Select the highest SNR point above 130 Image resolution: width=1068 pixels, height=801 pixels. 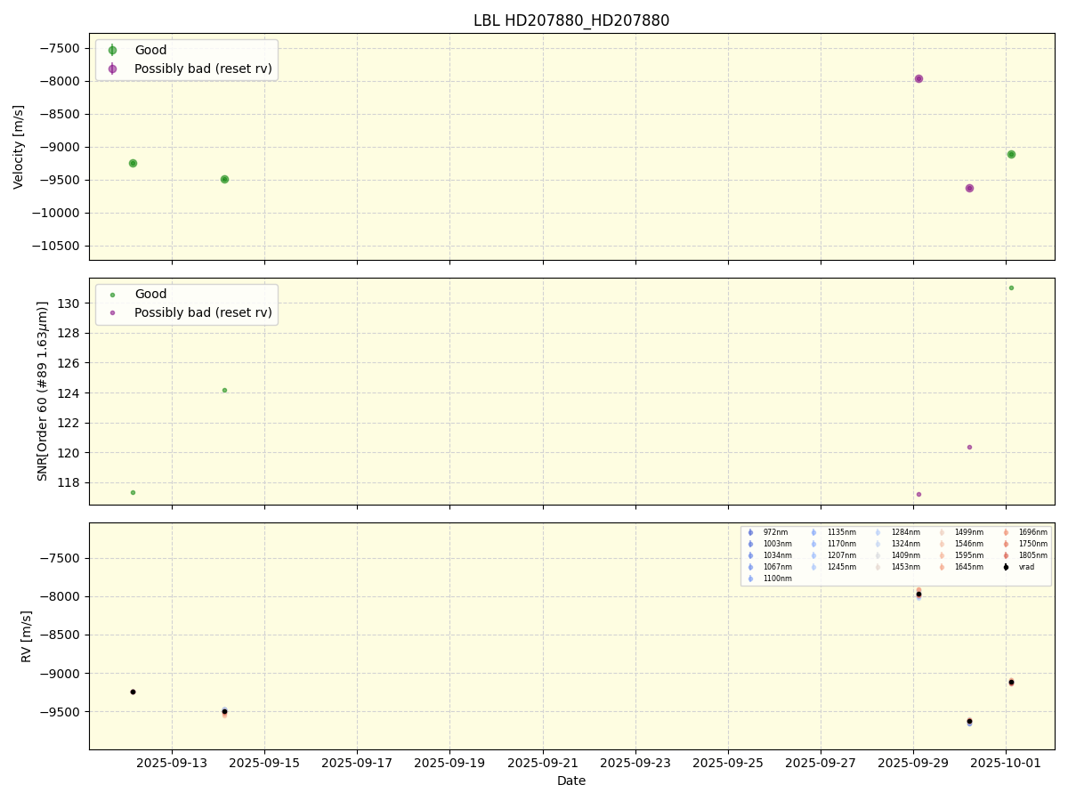1011,287
